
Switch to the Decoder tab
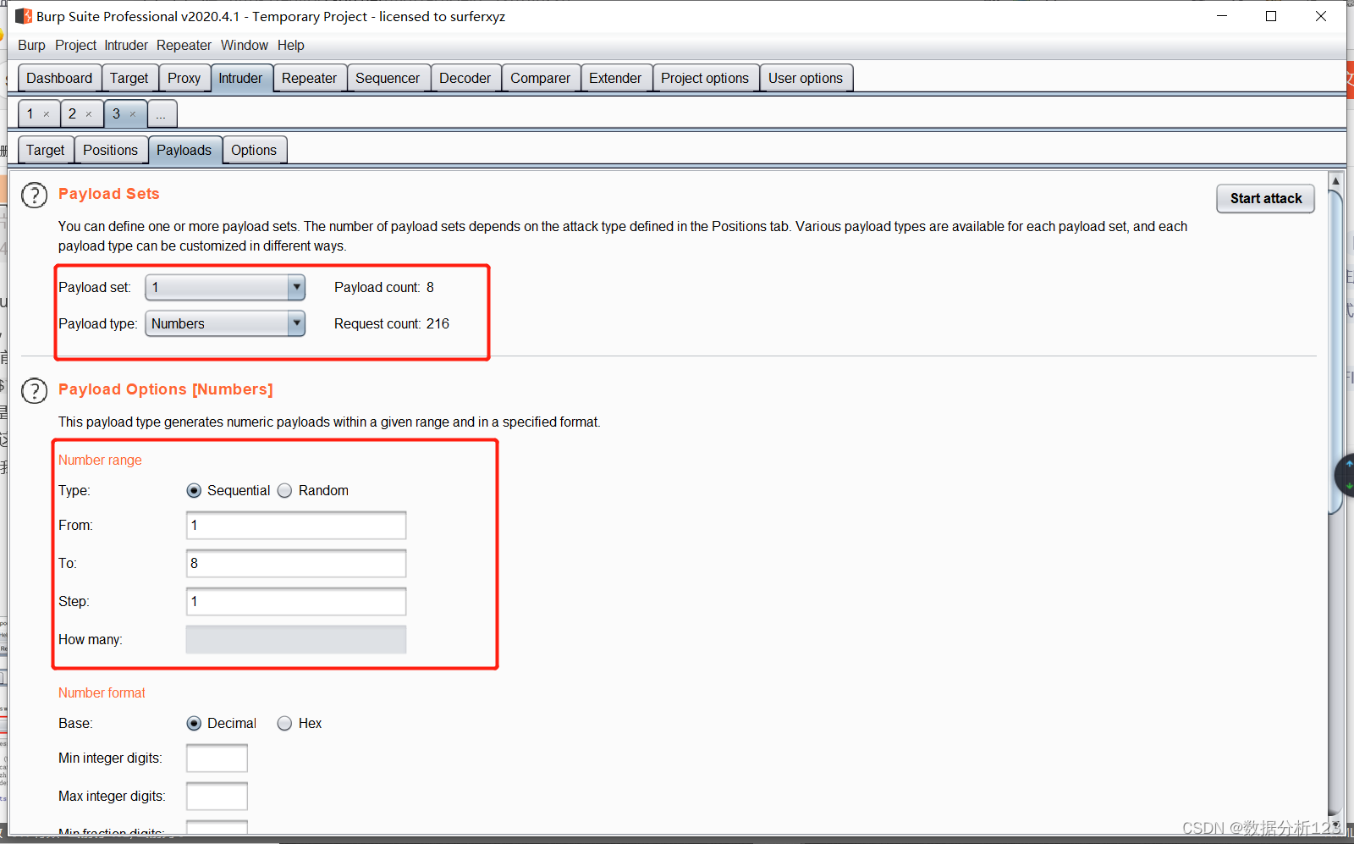465,79
